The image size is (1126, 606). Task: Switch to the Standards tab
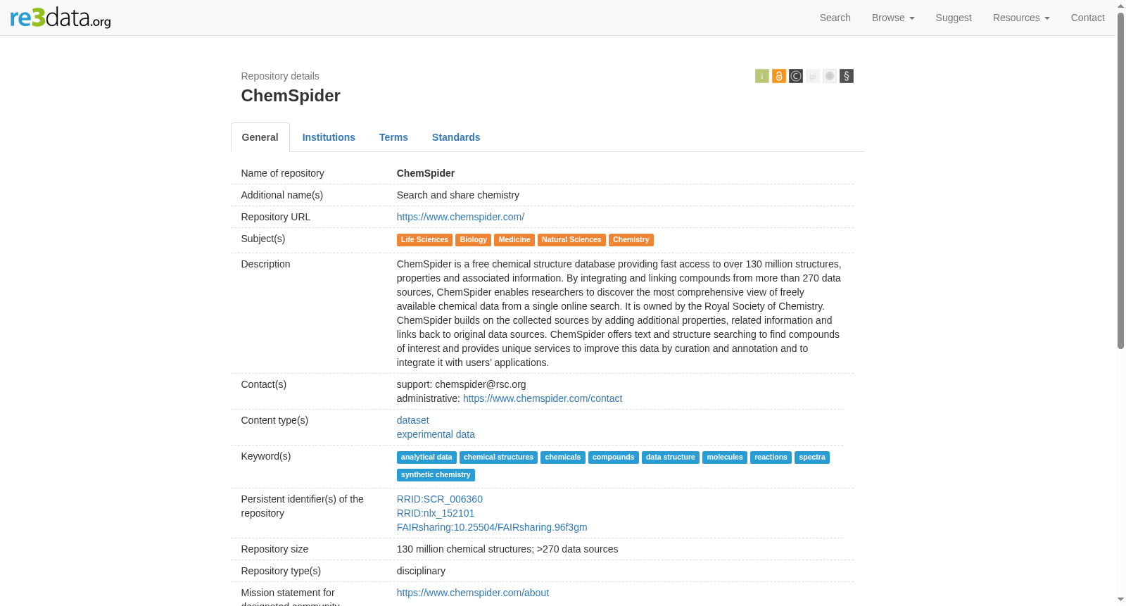(x=456, y=137)
